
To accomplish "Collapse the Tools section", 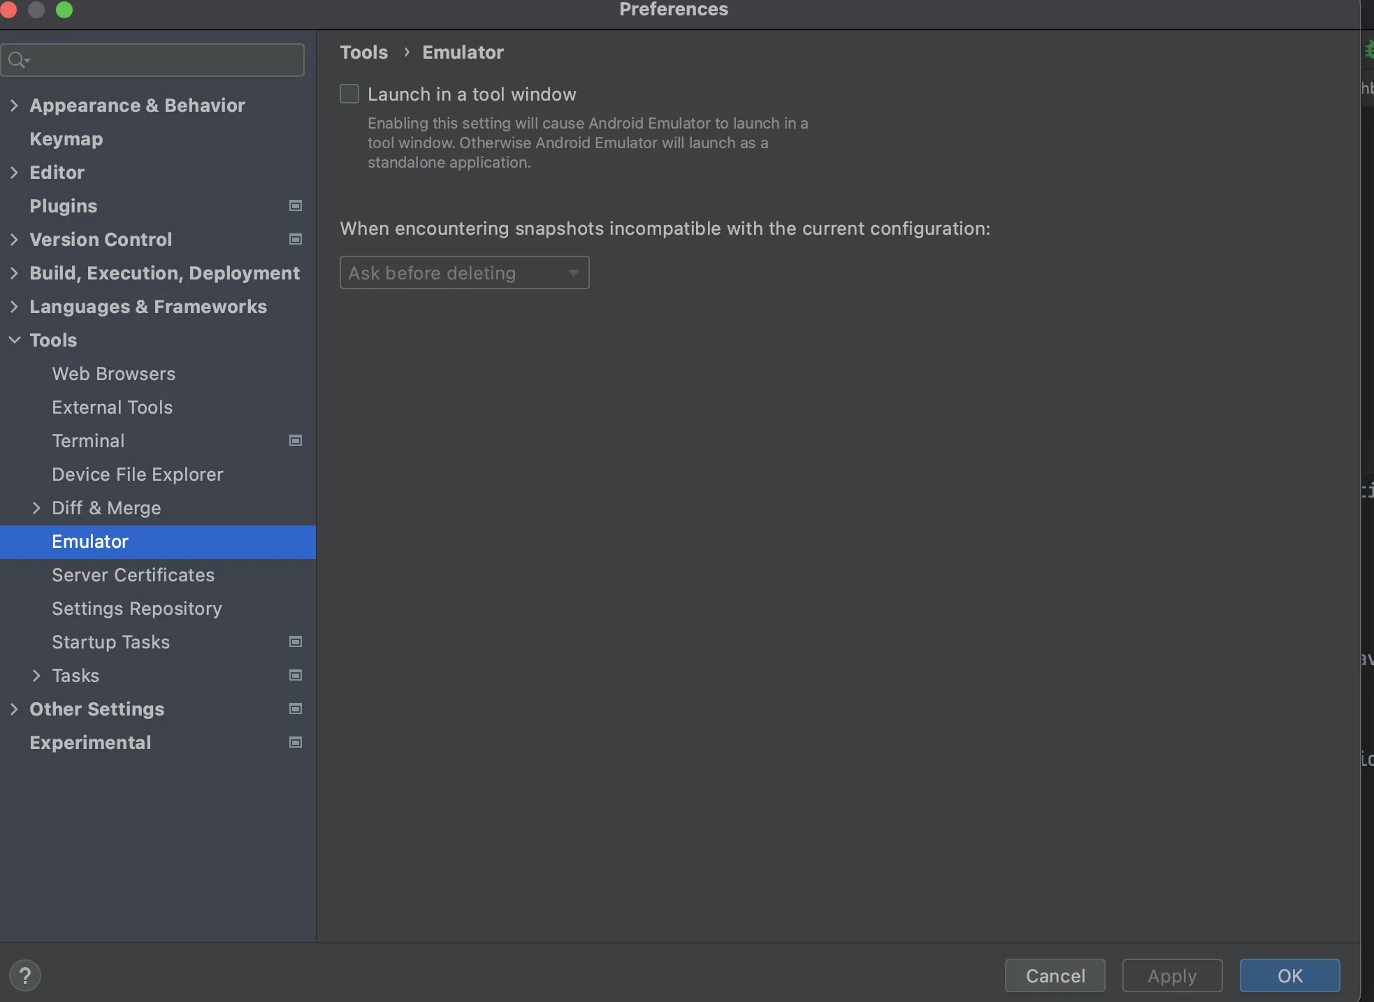I will [15, 340].
